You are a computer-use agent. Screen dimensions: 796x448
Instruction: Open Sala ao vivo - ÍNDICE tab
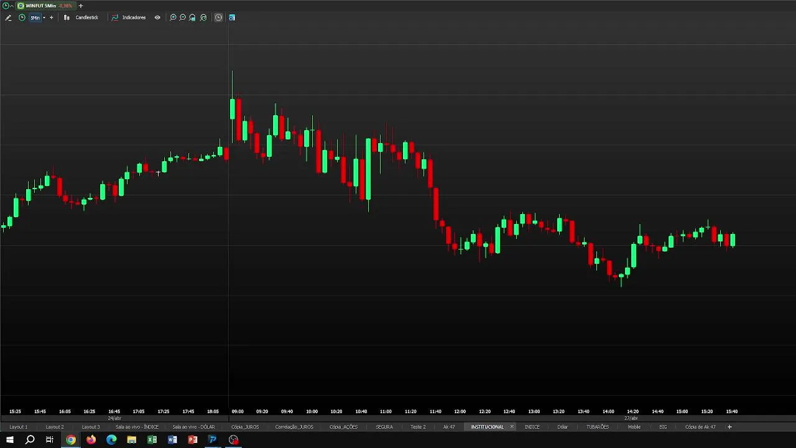click(137, 427)
